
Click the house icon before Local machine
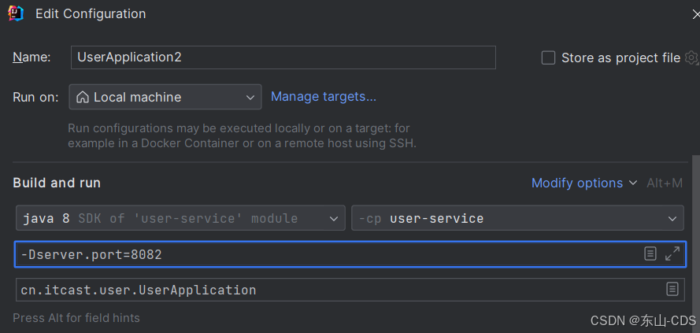(83, 97)
